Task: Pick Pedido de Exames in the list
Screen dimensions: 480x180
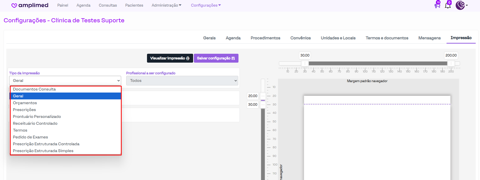Action: [30, 137]
